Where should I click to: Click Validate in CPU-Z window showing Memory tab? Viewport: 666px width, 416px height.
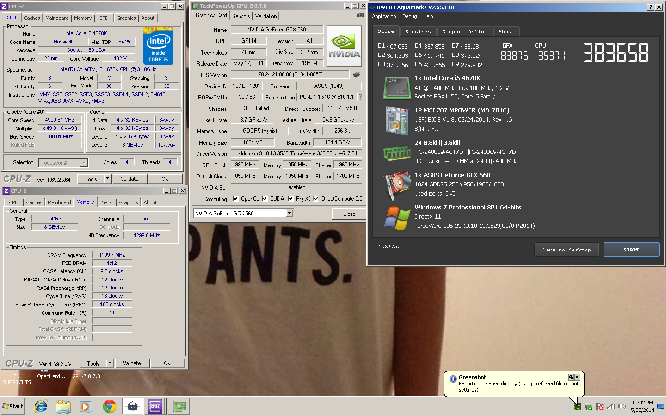point(132,363)
